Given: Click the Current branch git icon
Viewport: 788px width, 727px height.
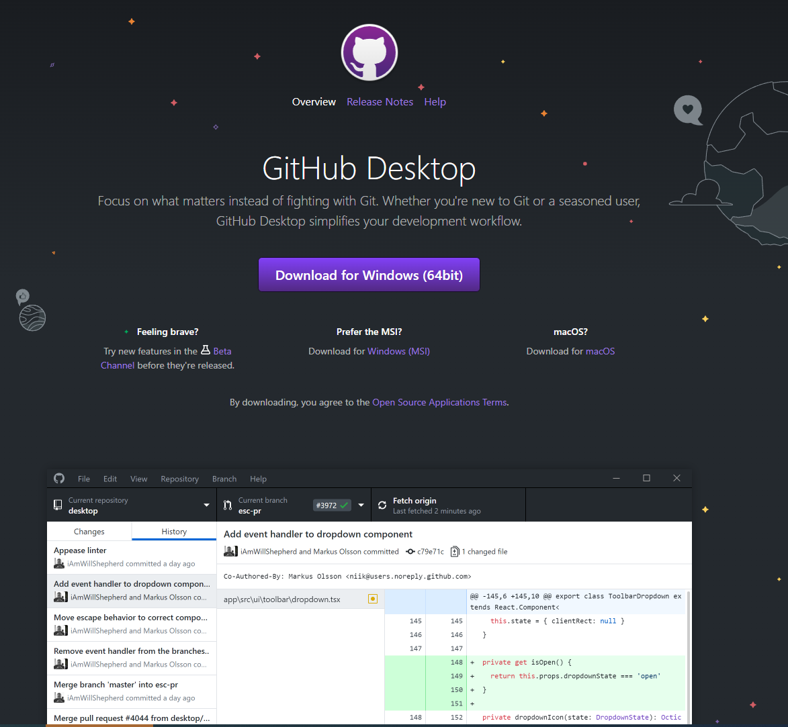Looking at the screenshot, I should (x=228, y=505).
